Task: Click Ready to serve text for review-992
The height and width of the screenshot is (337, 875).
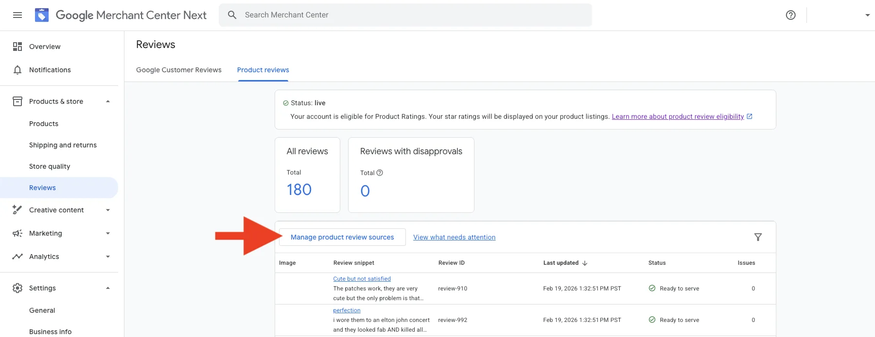Action: [x=680, y=320]
